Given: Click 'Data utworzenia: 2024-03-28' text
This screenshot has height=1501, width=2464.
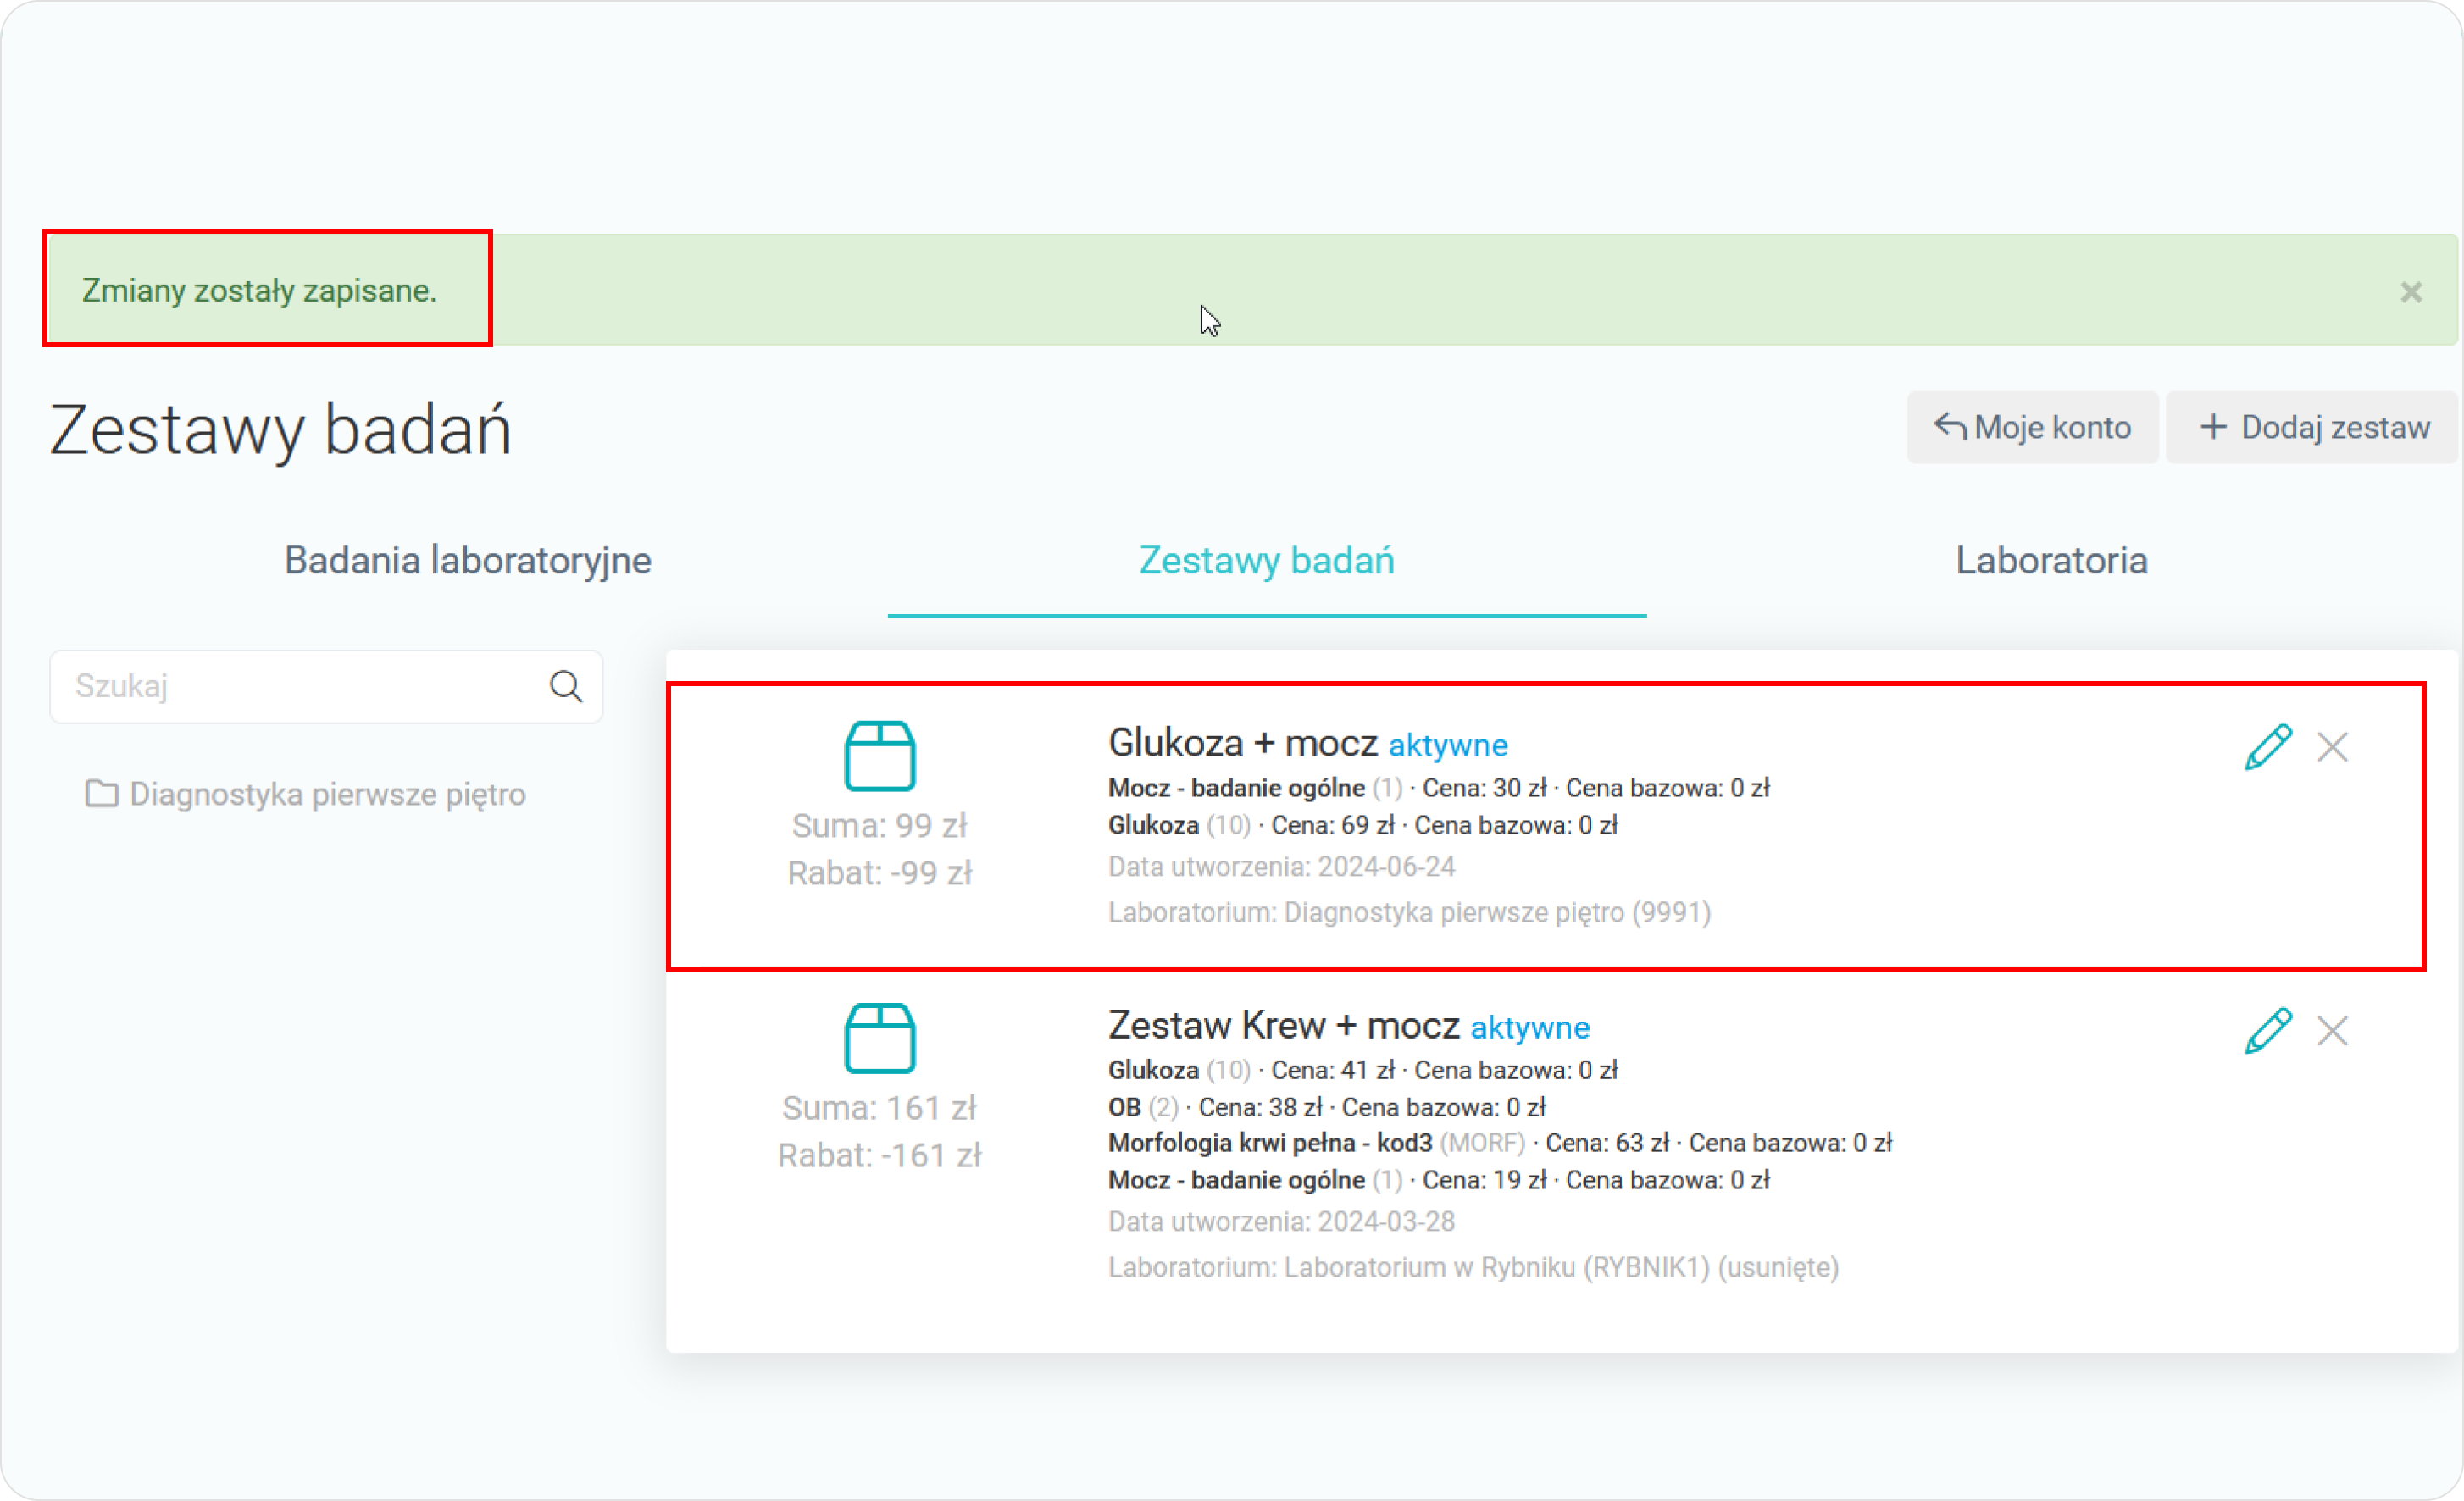Looking at the screenshot, I should click(1281, 1222).
